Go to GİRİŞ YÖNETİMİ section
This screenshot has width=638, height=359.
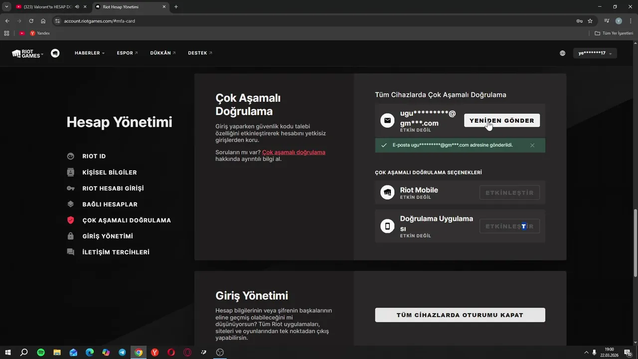click(x=108, y=236)
